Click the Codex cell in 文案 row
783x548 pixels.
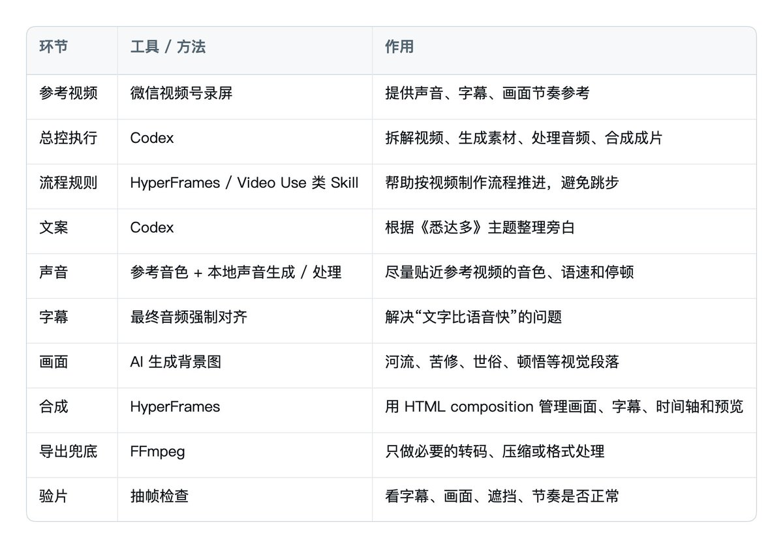click(x=152, y=228)
